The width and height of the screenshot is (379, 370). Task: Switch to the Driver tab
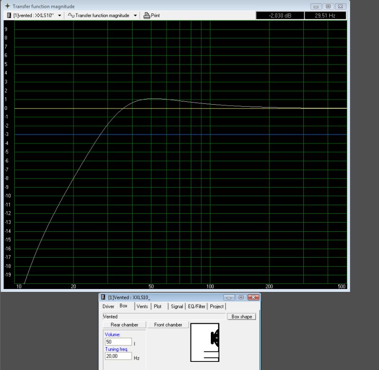tap(108, 307)
